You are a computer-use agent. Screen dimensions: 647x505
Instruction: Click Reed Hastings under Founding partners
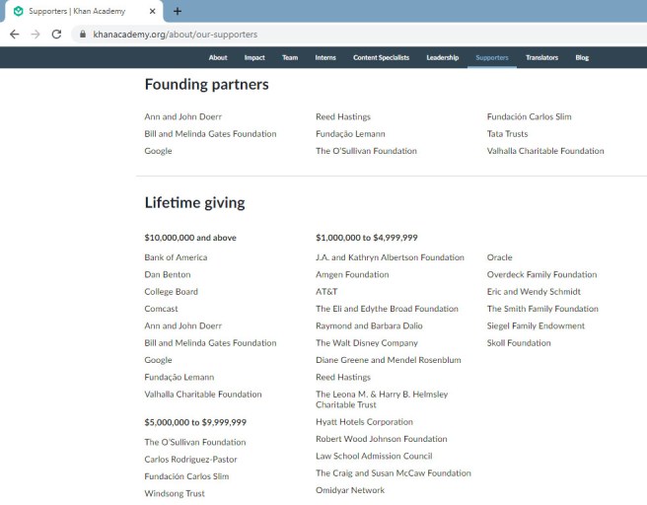click(343, 116)
